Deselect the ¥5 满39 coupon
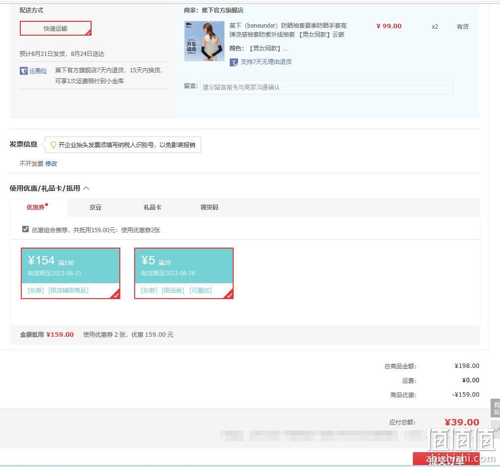500x467 pixels. pos(184,273)
